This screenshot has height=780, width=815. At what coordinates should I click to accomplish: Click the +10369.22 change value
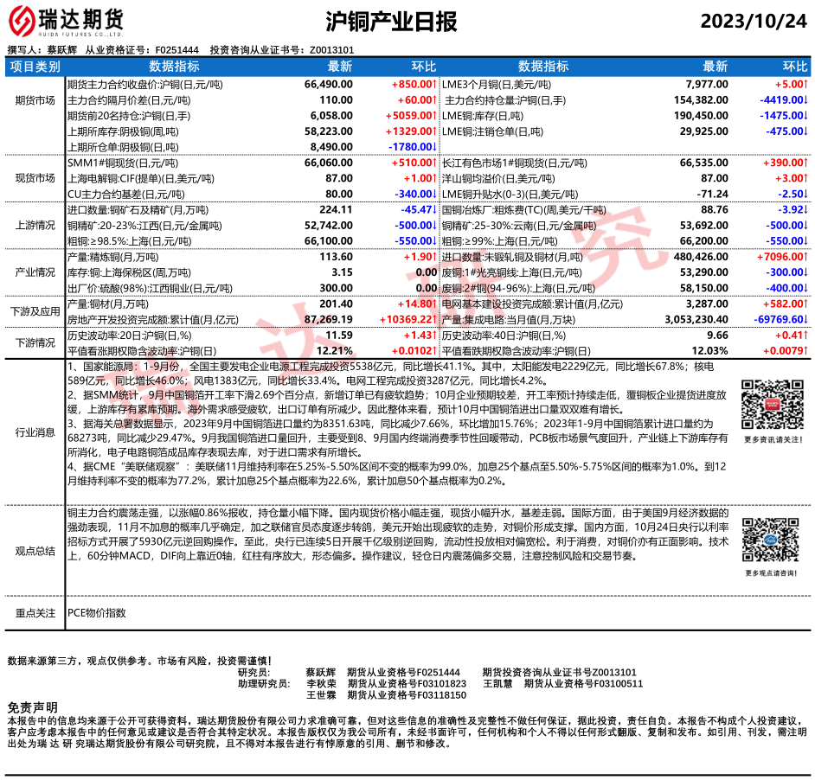coord(405,319)
